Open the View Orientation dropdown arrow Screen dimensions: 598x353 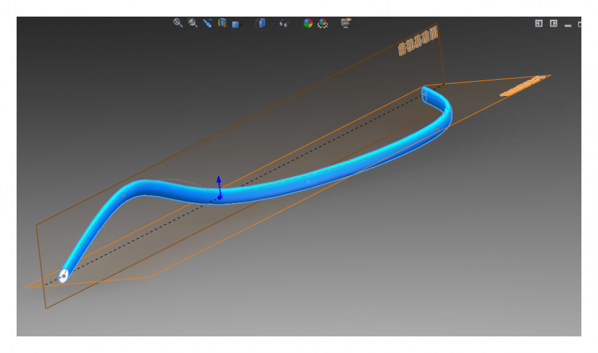(249, 24)
